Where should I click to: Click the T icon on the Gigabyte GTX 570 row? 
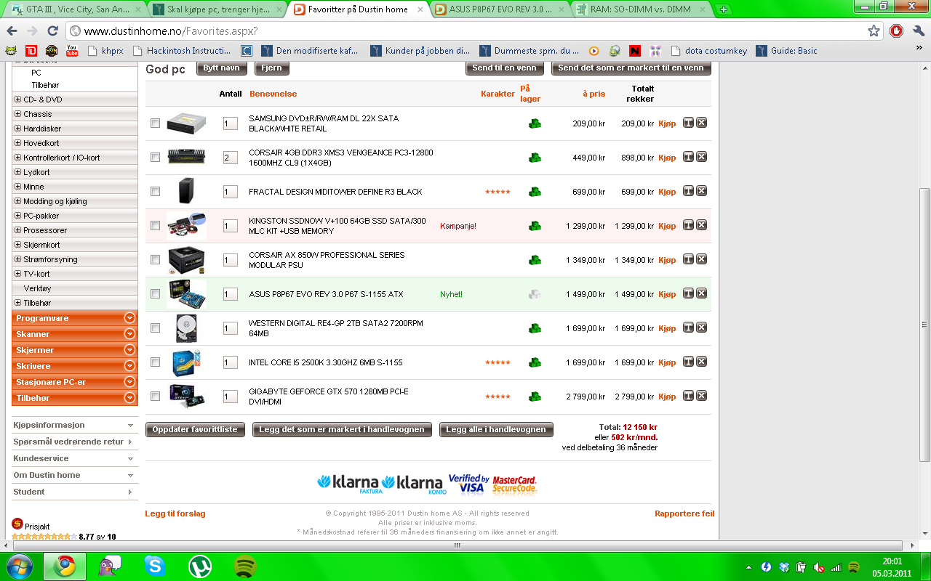[x=688, y=396]
